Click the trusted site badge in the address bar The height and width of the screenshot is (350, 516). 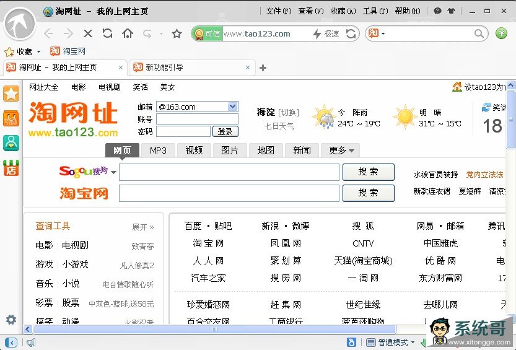207,33
